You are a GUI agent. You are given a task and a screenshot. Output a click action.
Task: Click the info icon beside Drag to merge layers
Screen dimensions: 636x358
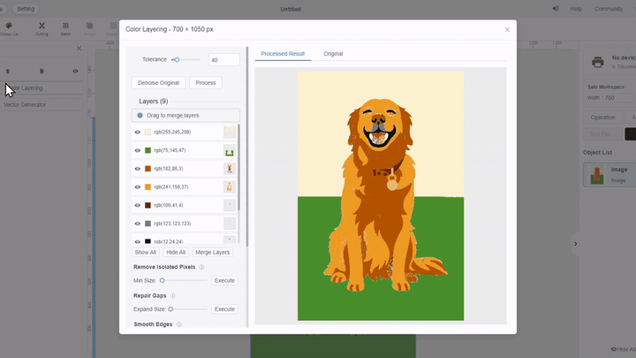pyautogui.click(x=140, y=115)
